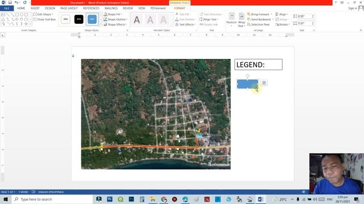Click the Layout Options icon beside the blue shape
Viewport: 364px width, 204px height.
(264, 83)
